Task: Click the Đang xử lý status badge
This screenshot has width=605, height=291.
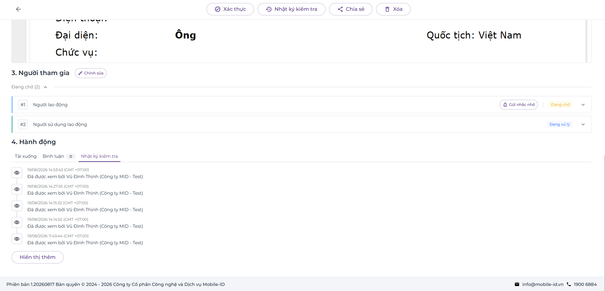Action: [x=560, y=124]
